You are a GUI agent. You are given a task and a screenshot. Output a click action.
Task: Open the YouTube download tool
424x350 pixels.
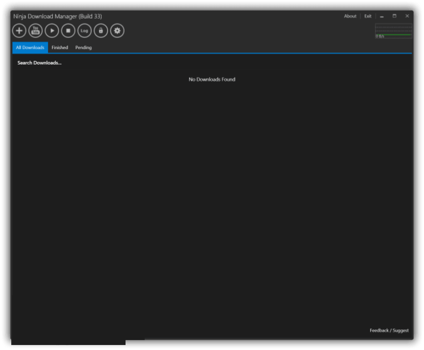tap(35, 31)
